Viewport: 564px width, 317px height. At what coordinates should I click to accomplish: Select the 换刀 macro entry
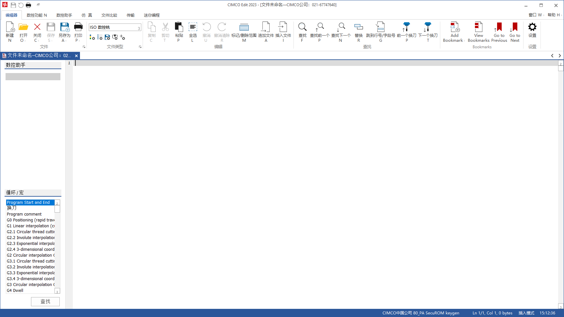coord(30,208)
